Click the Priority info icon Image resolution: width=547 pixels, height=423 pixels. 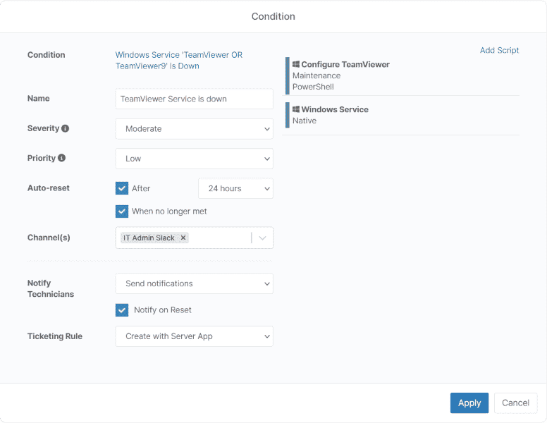click(61, 159)
